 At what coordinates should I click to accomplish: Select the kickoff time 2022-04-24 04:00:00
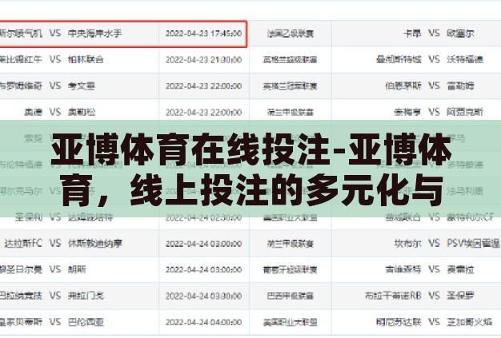(x=203, y=322)
